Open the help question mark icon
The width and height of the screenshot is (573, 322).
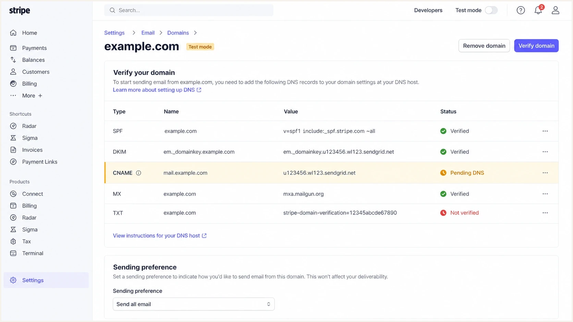coord(521,10)
